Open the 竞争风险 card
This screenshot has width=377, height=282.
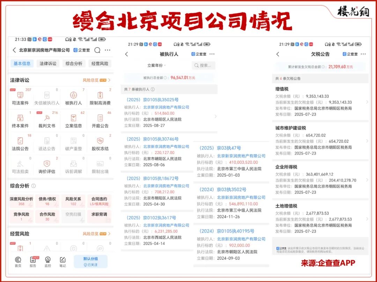click(21, 217)
